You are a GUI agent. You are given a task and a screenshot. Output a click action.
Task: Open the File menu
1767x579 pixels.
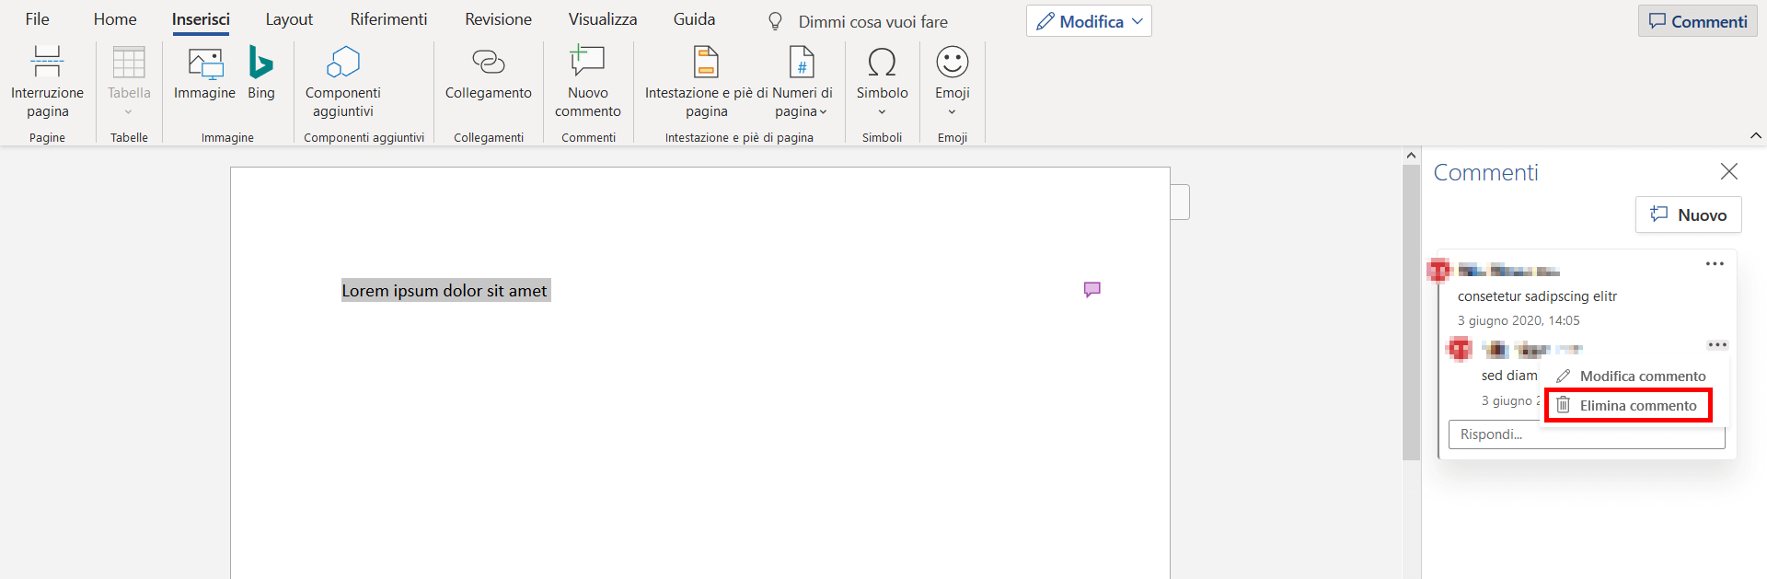(38, 19)
